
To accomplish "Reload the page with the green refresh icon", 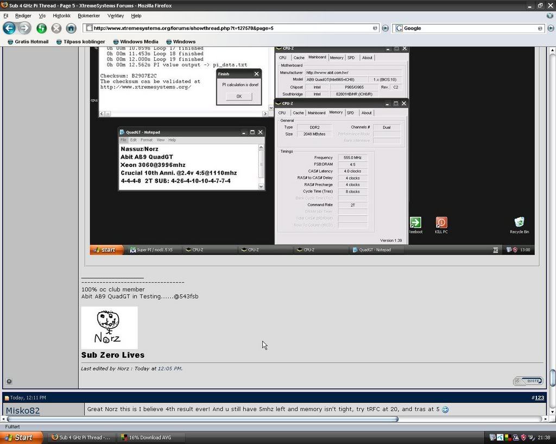I will point(41,28).
